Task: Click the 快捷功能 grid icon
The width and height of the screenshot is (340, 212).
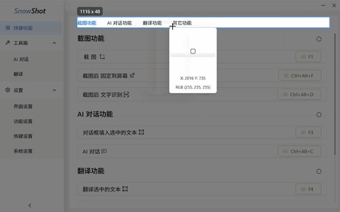Action: click(x=8, y=28)
